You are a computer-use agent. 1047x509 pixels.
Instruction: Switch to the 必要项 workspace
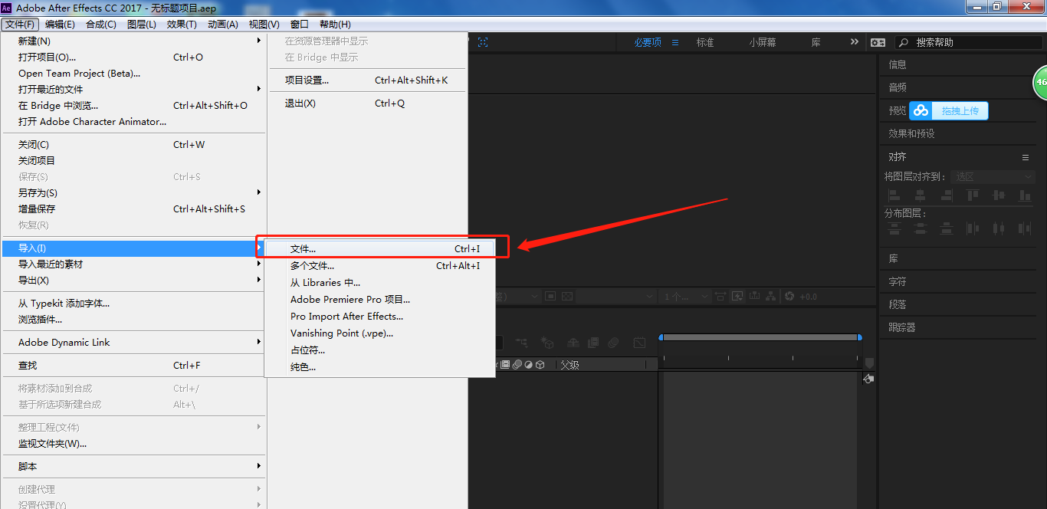[x=648, y=43]
